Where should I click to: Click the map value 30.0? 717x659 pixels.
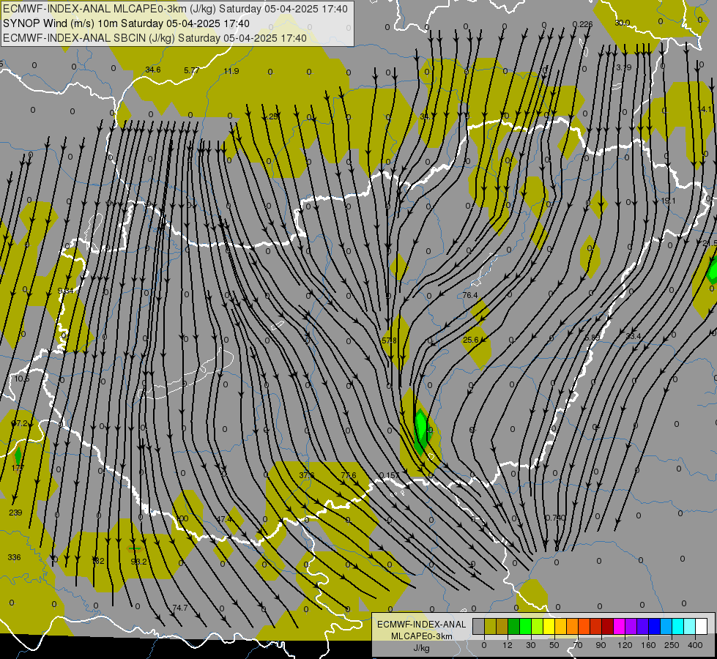pyautogui.click(x=622, y=23)
